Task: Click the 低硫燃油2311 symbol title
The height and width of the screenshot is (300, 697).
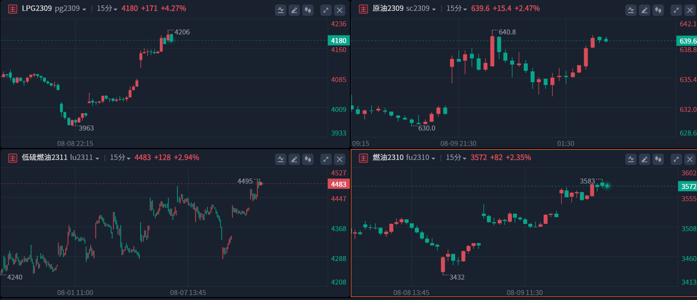Action: tap(44, 158)
